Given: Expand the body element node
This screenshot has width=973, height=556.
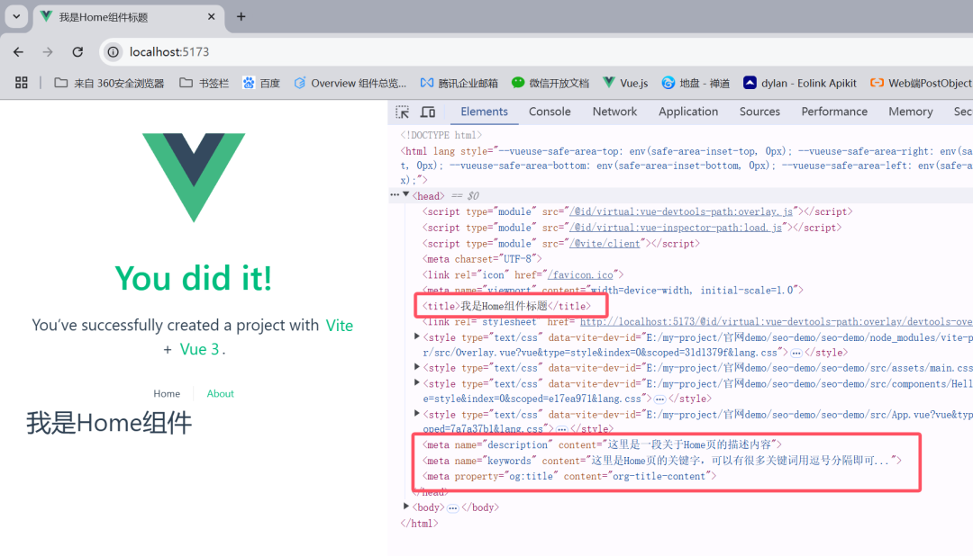Looking at the screenshot, I should pos(406,507).
